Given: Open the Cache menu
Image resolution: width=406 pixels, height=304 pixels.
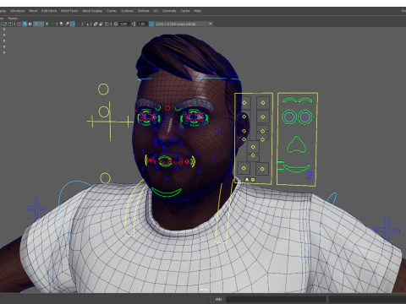Looking at the screenshot, I should [x=185, y=11].
